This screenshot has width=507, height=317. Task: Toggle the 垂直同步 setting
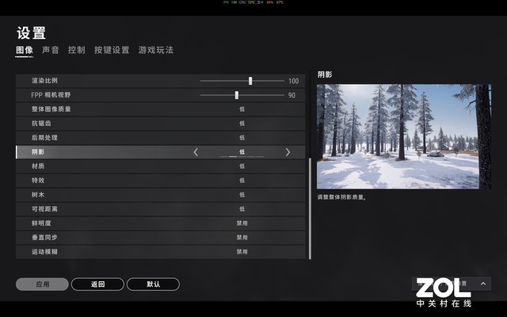[242, 238]
